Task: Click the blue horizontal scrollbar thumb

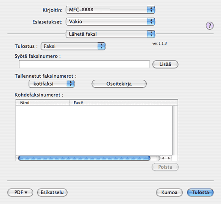Action: pos(84,158)
